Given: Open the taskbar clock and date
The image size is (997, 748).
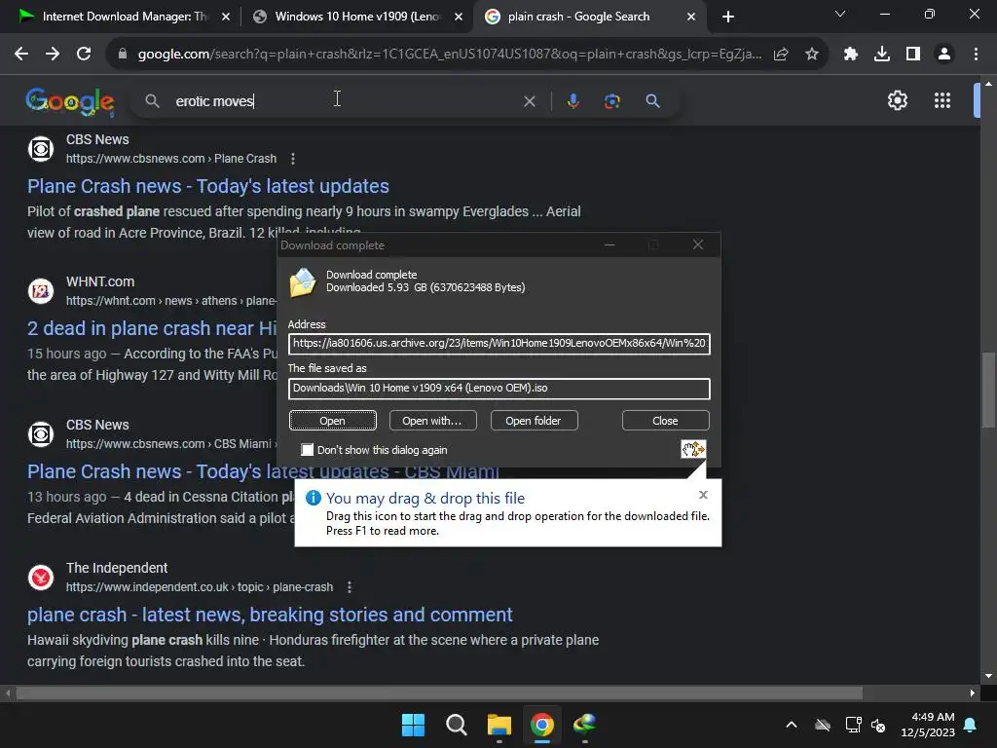Looking at the screenshot, I should pos(928,725).
